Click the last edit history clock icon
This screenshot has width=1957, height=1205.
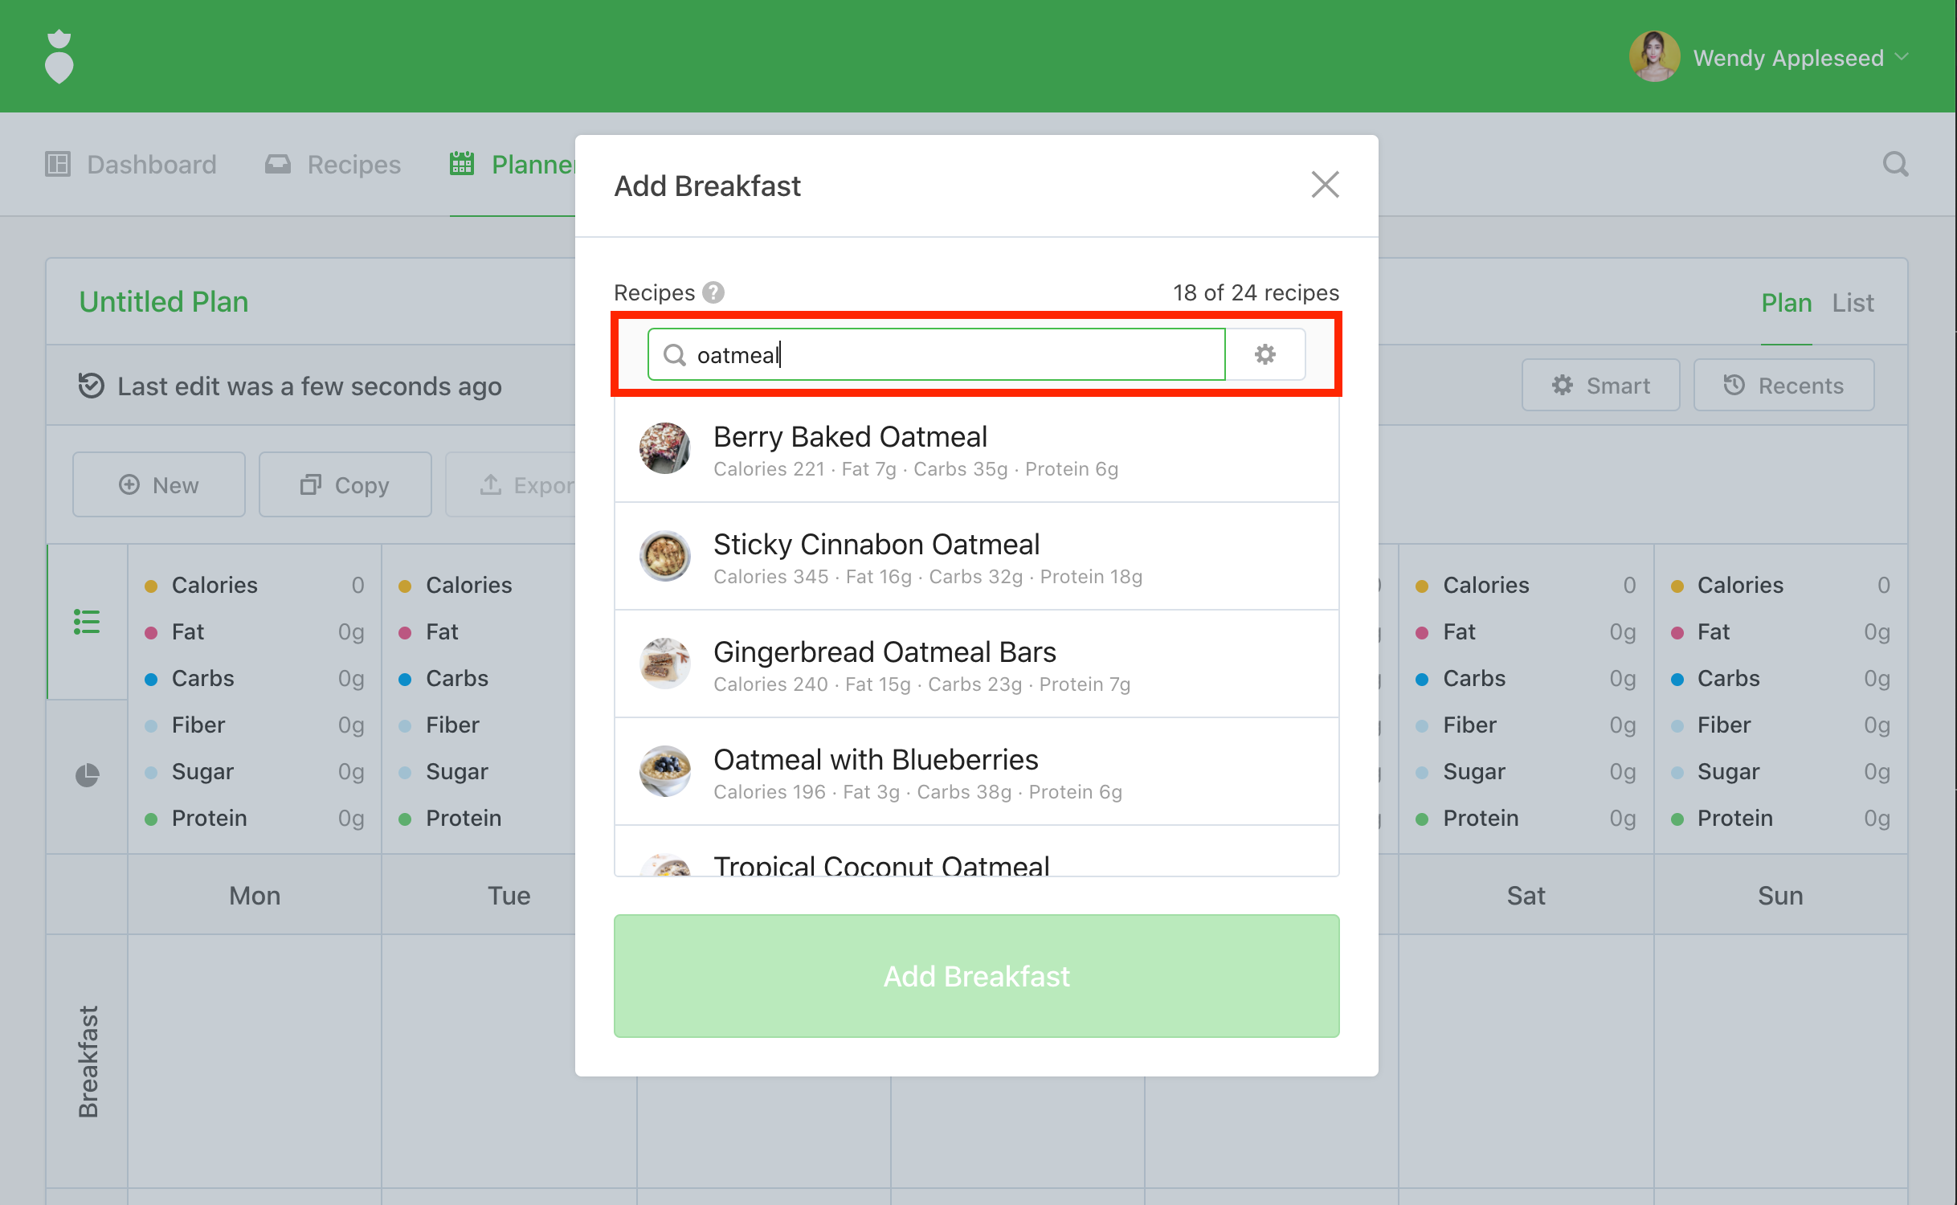click(92, 386)
